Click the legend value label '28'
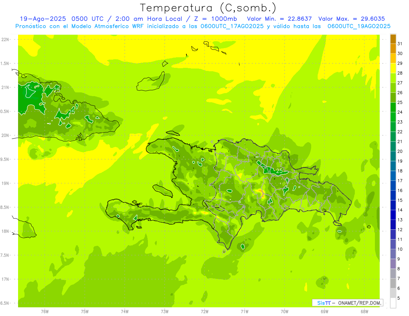The height and width of the screenshot is (316, 409). [x=400, y=73]
